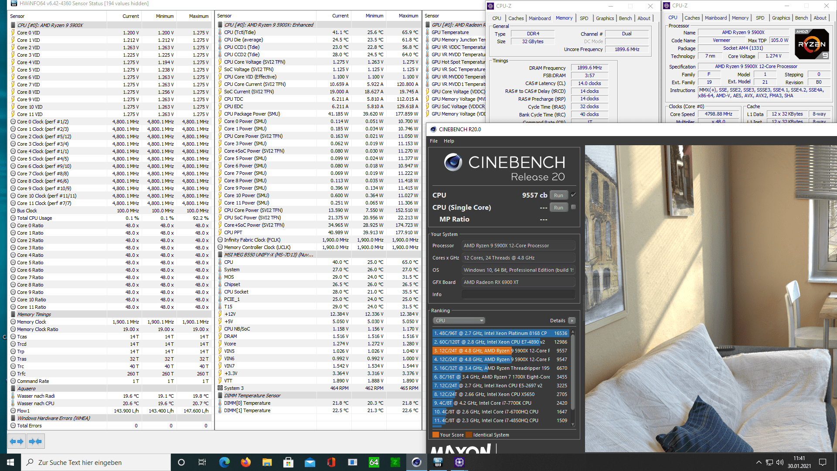Click the Info field in Cinebench
837x471 pixels.
[x=518, y=294]
